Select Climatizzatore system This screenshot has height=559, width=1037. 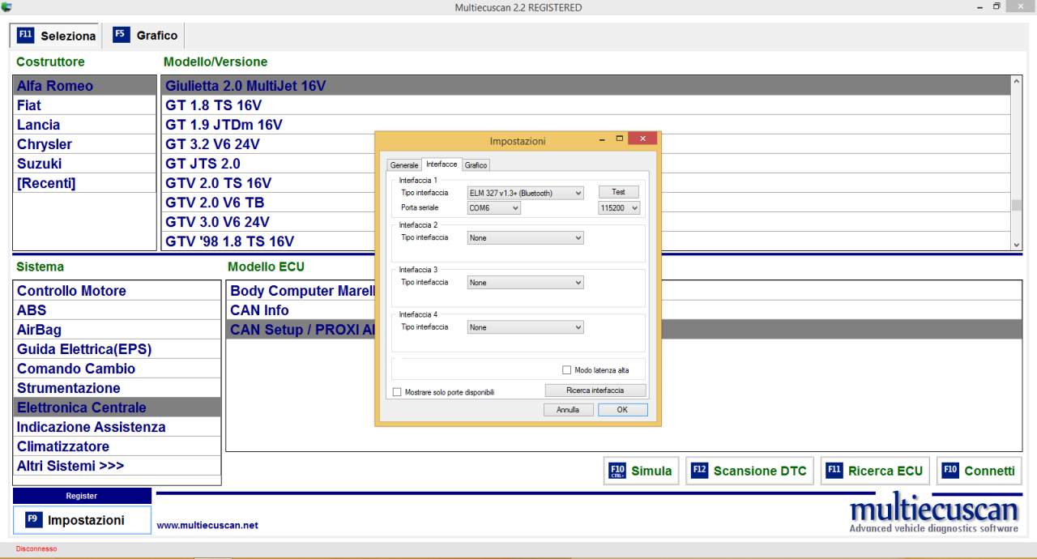click(117, 446)
